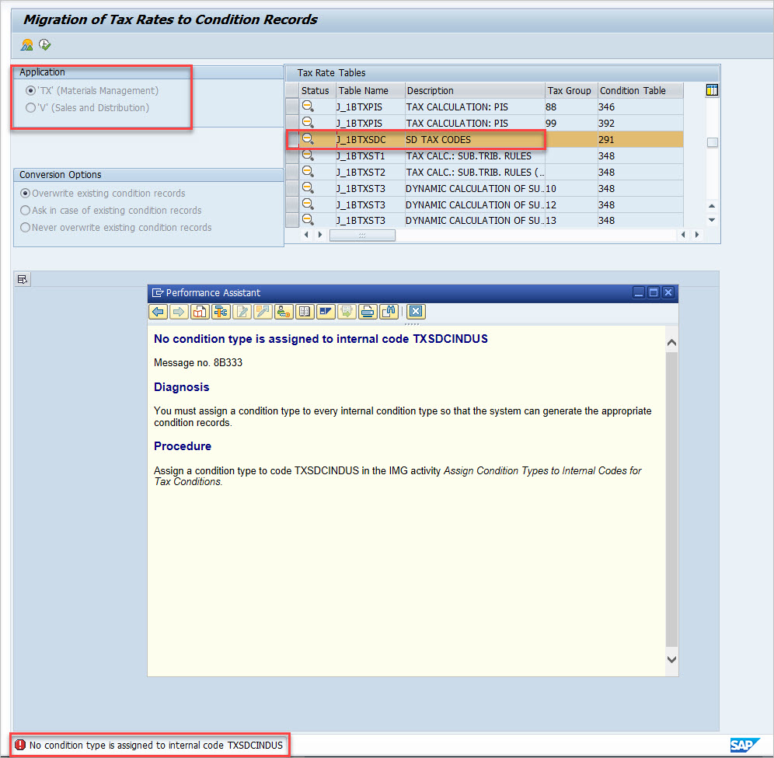Choose Overwrite existing condition records
The image size is (774, 758).
(x=25, y=193)
